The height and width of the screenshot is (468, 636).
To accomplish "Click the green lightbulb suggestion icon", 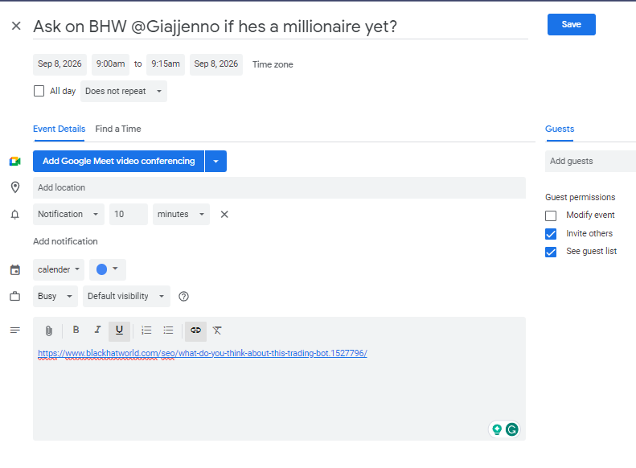I will [x=497, y=429].
